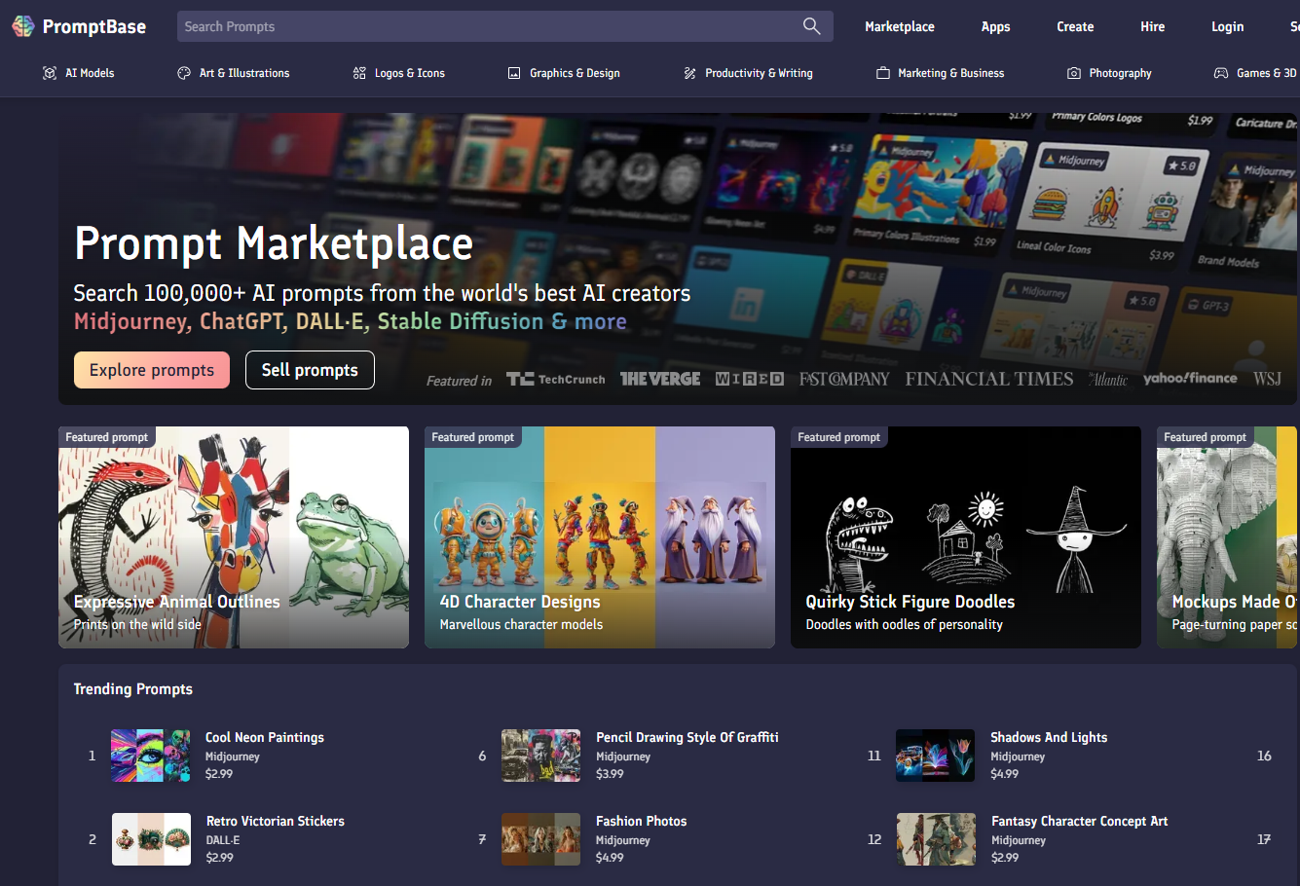Click the Retro Victorian Stickers thumbnail

(151, 839)
